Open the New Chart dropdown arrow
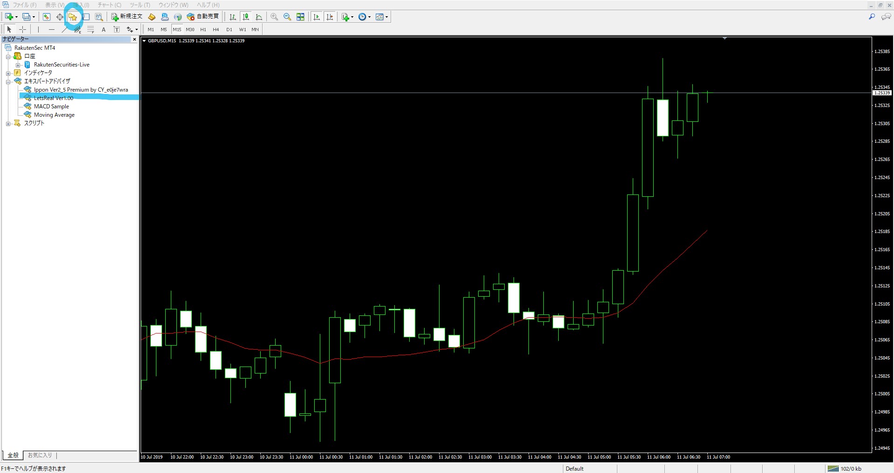Screen dimensions: 894x473 (x=16, y=17)
